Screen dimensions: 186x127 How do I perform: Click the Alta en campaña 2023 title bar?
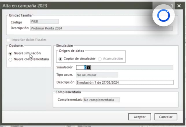(x=72, y=5)
